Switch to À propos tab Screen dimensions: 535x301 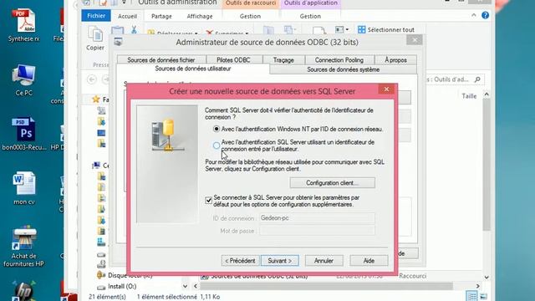click(395, 59)
